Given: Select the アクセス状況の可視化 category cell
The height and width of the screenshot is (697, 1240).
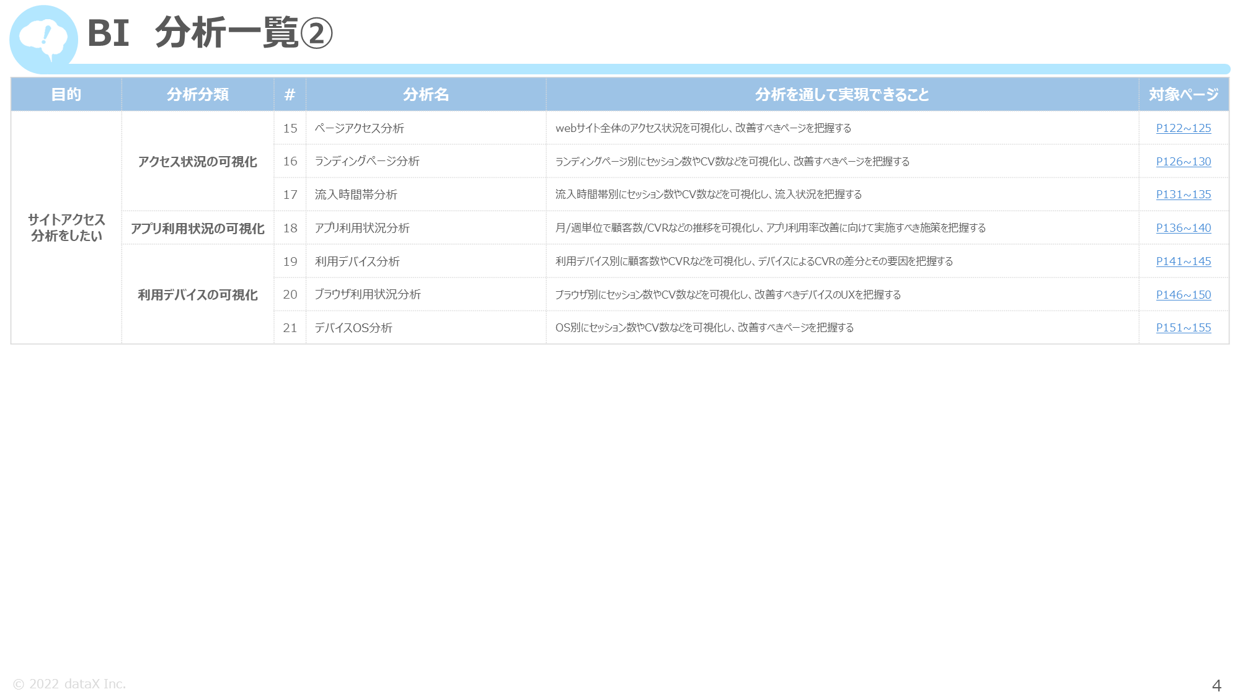Looking at the screenshot, I should coord(198,161).
